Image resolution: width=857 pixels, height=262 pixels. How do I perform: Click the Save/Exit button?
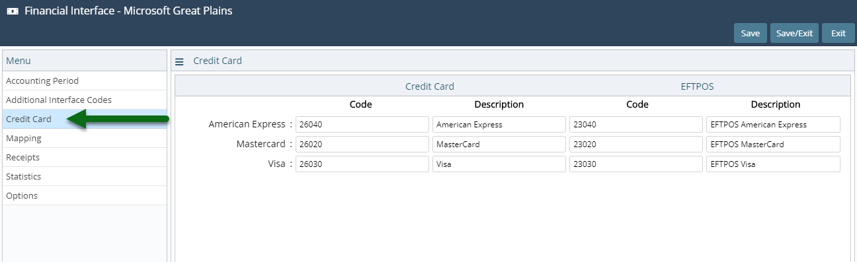794,33
